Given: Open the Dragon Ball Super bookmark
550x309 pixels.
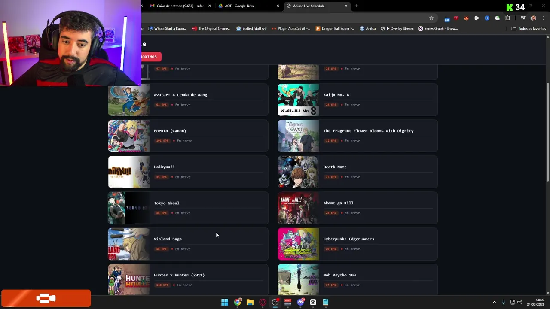Looking at the screenshot, I should click(x=335, y=29).
